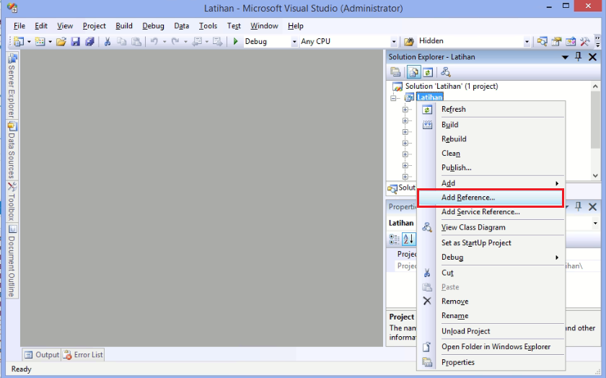Choose Properties at bottom of context menu
Image resolution: width=606 pixels, height=378 pixels.
(491, 362)
